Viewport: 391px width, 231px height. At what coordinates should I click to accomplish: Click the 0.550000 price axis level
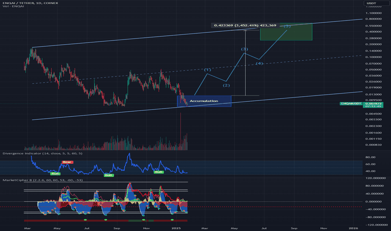(x=373, y=26)
